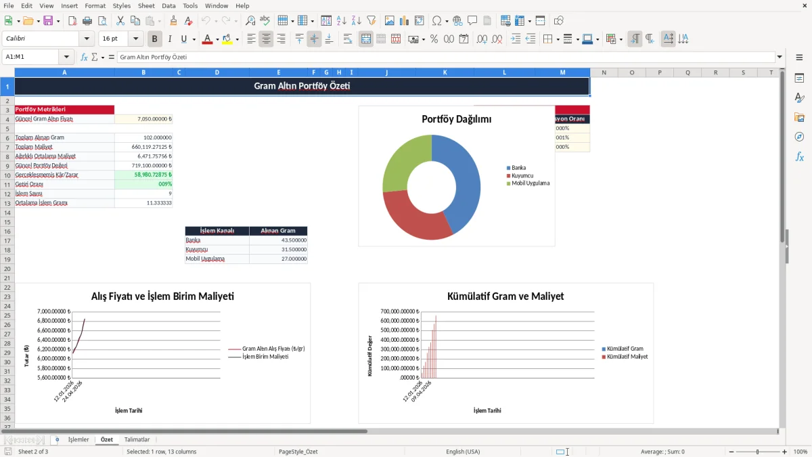Open the sidebar Navigator panel
The height and width of the screenshot is (457, 812).
pyautogui.click(x=799, y=137)
